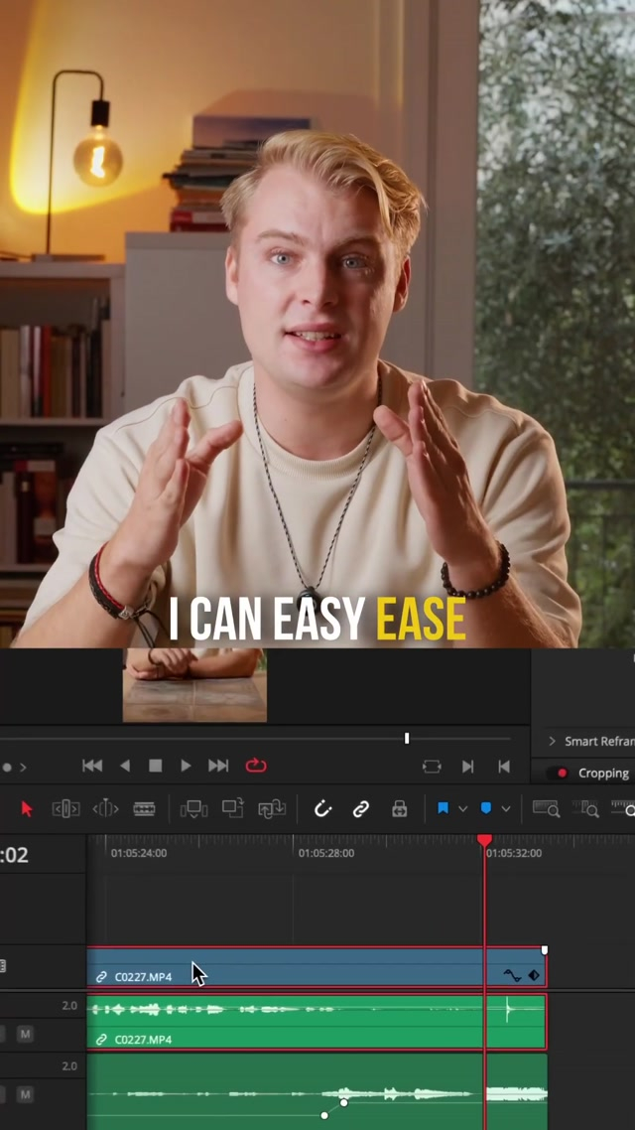Click the Match Frame icon
Viewport: 635px width, 1130px height.
[432, 766]
